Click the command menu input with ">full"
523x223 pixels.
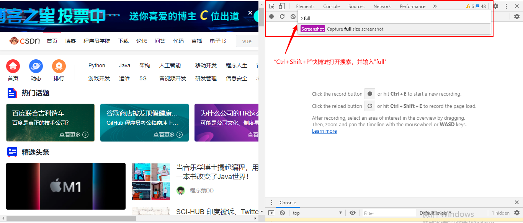coord(394,18)
